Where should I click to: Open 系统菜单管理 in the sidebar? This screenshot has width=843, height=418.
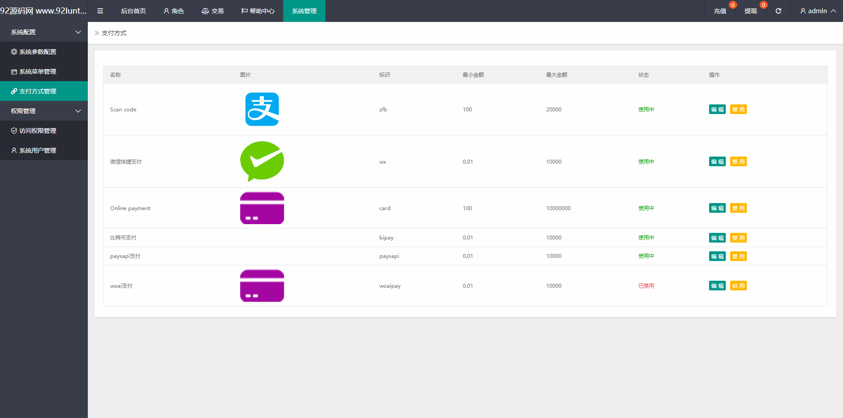point(44,71)
